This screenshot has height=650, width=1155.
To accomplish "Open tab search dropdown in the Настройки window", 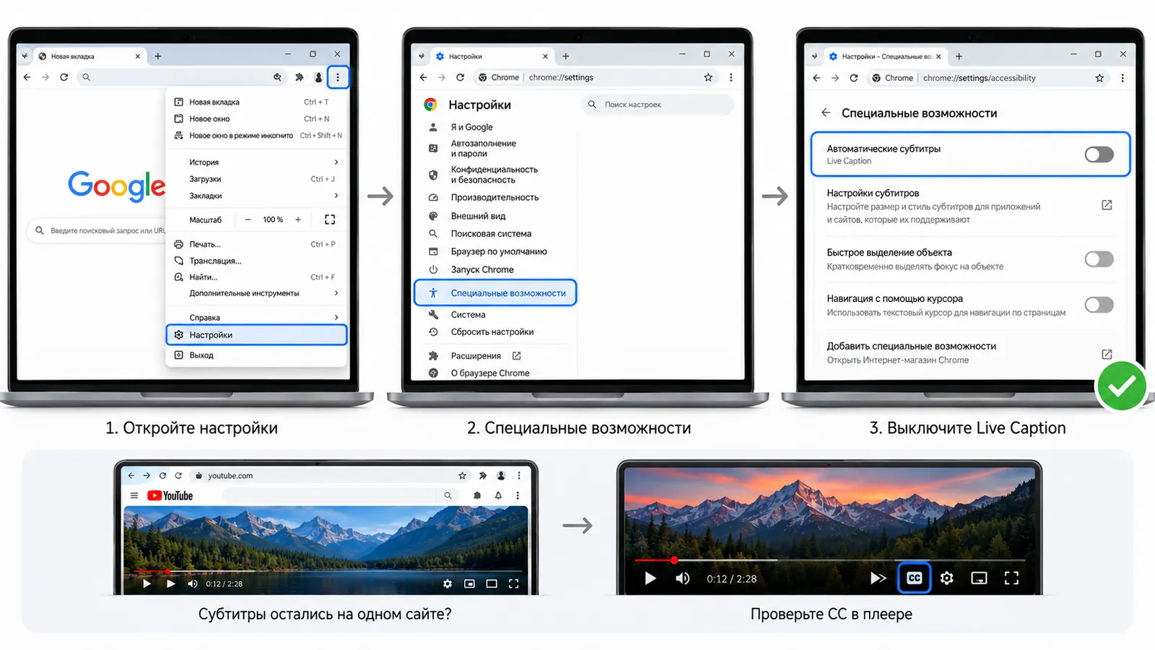I will (x=422, y=56).
